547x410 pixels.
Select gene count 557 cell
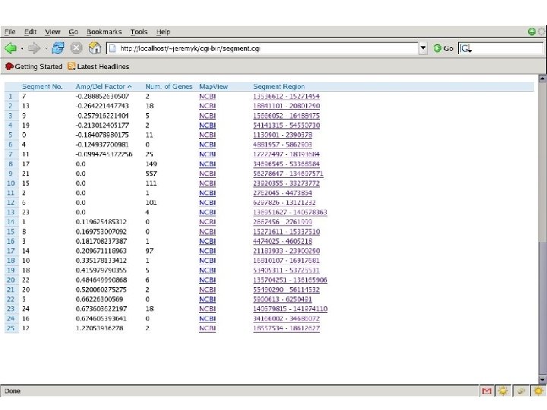point(151,174)
